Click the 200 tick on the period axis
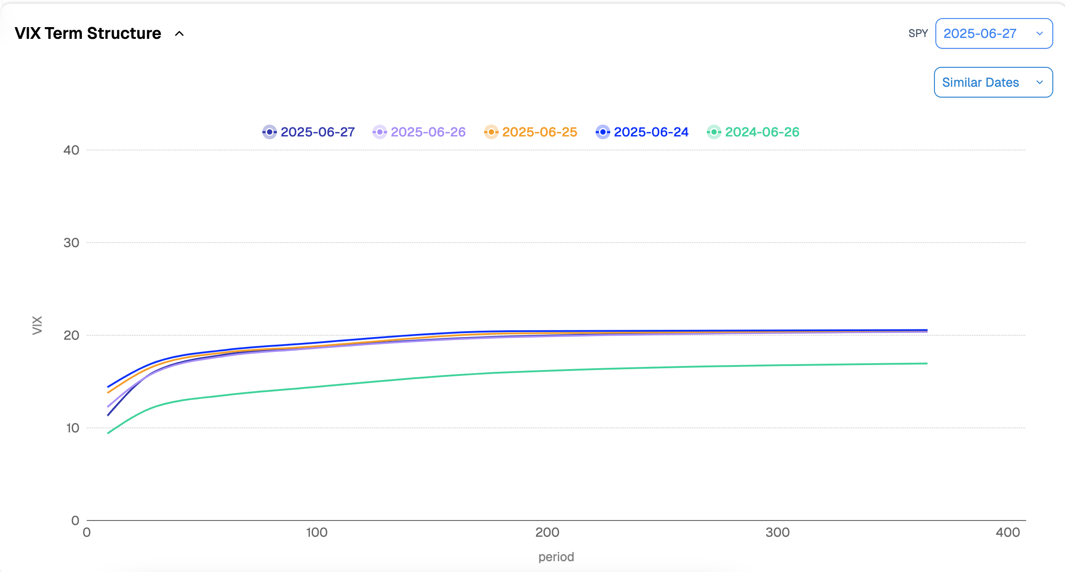This screenshot has height=572, width=1065. pos(547,532)
